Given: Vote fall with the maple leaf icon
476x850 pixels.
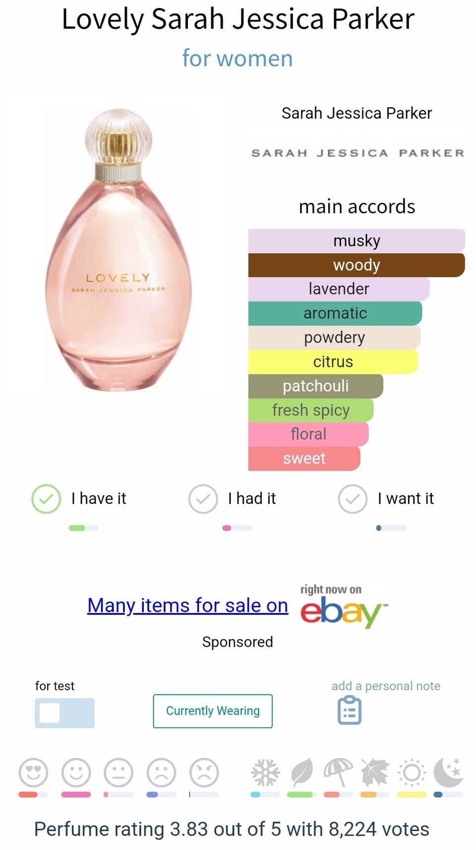Looking at the screenshot, I should pos(375,772).
